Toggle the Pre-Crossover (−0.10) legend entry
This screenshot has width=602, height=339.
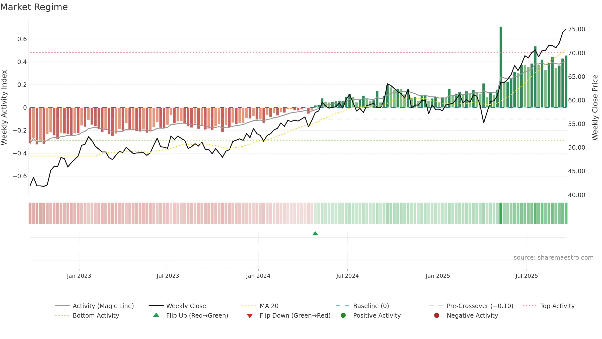(x=471, y=306)
